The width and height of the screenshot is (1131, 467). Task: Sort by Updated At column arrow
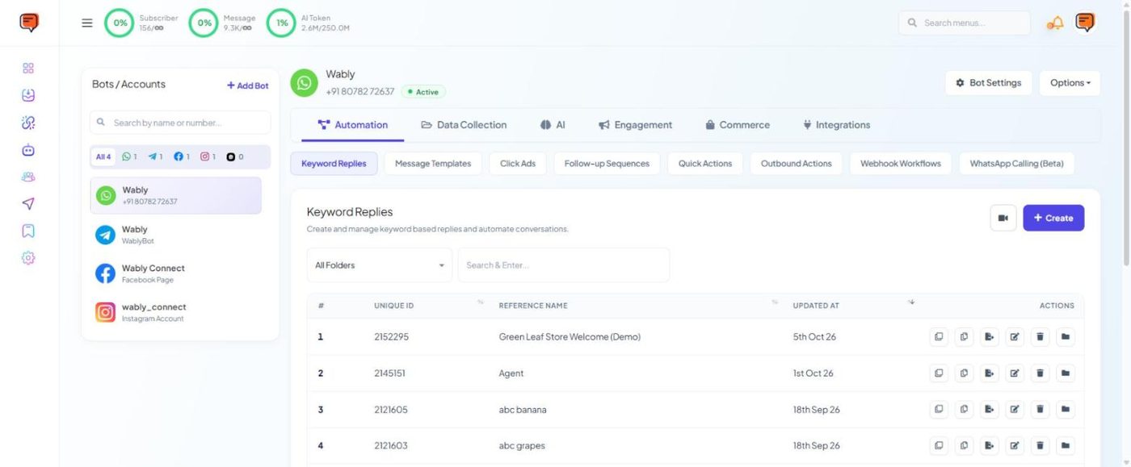tap(911, 302)
